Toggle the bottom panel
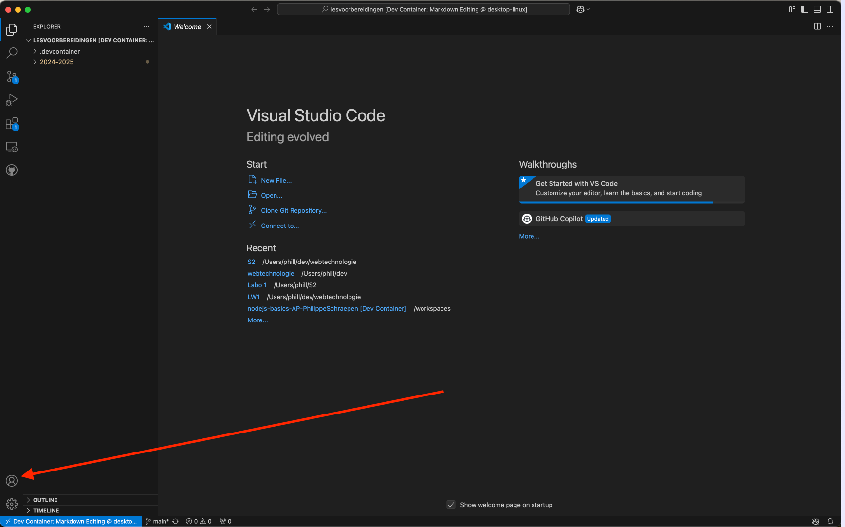 pos(817,9)
